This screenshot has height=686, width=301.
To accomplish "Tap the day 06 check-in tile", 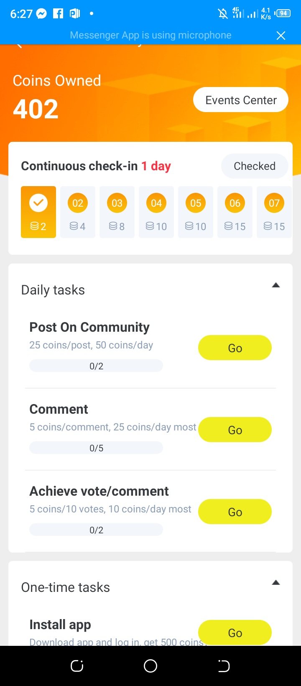I will click(235, 212).
